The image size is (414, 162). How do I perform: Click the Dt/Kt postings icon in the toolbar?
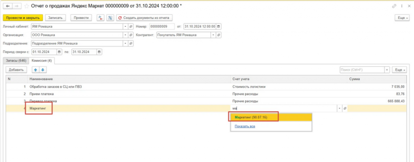coord(100,18)
